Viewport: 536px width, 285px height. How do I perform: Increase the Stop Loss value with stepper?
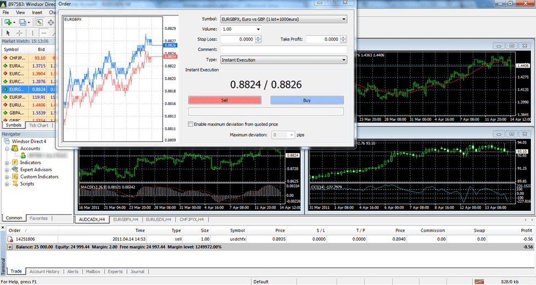pos(258,37)
